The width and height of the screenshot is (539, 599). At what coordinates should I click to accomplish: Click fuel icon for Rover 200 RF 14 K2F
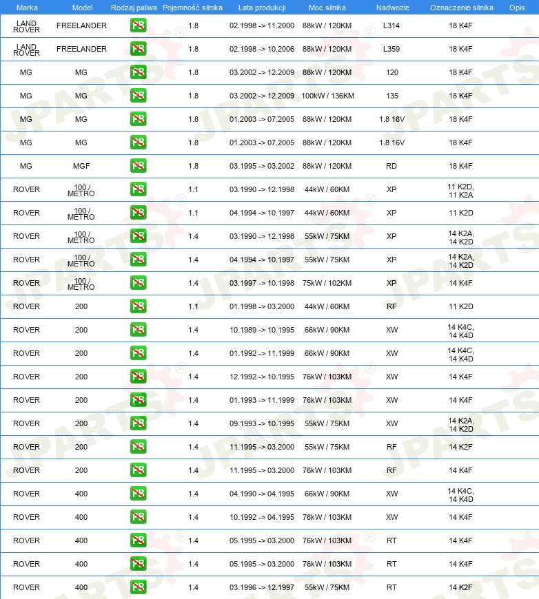[138, 447]
